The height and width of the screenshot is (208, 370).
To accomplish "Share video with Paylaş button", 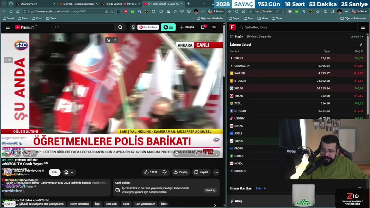I will pyautogui.click(x=180, y=172).
